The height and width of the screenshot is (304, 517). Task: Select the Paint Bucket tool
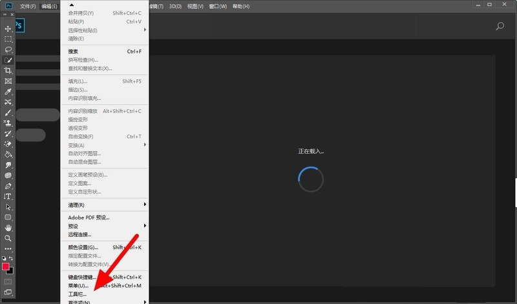[x=8, y=154]
